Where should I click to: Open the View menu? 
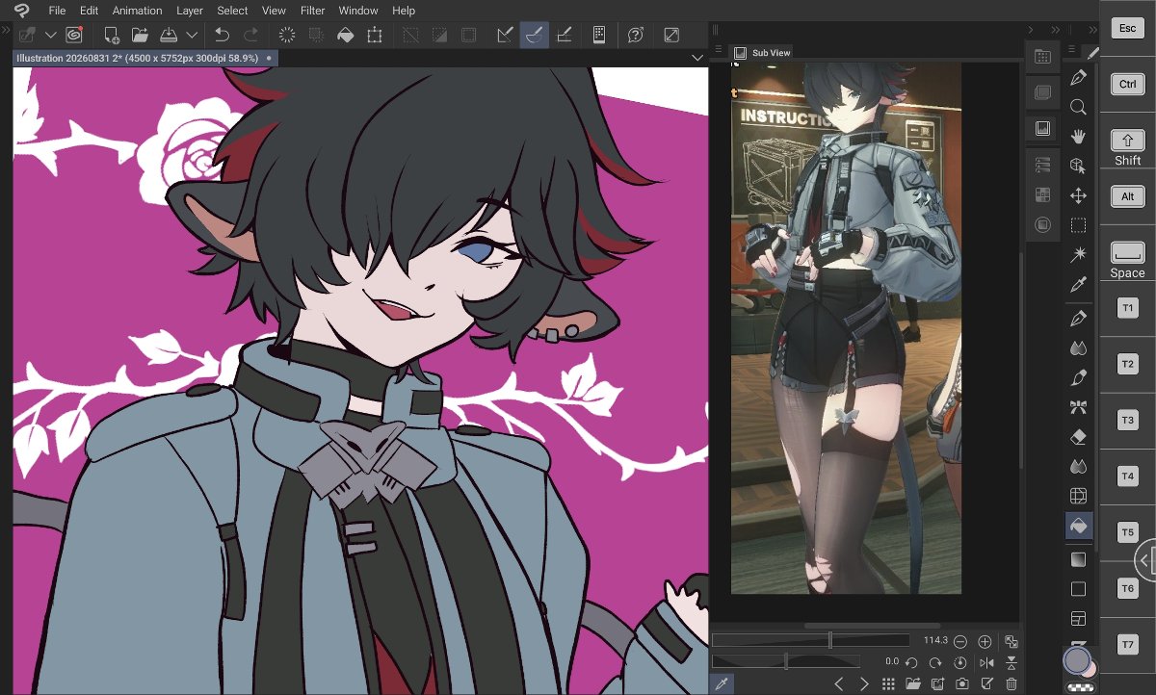(x=274, y=11)
